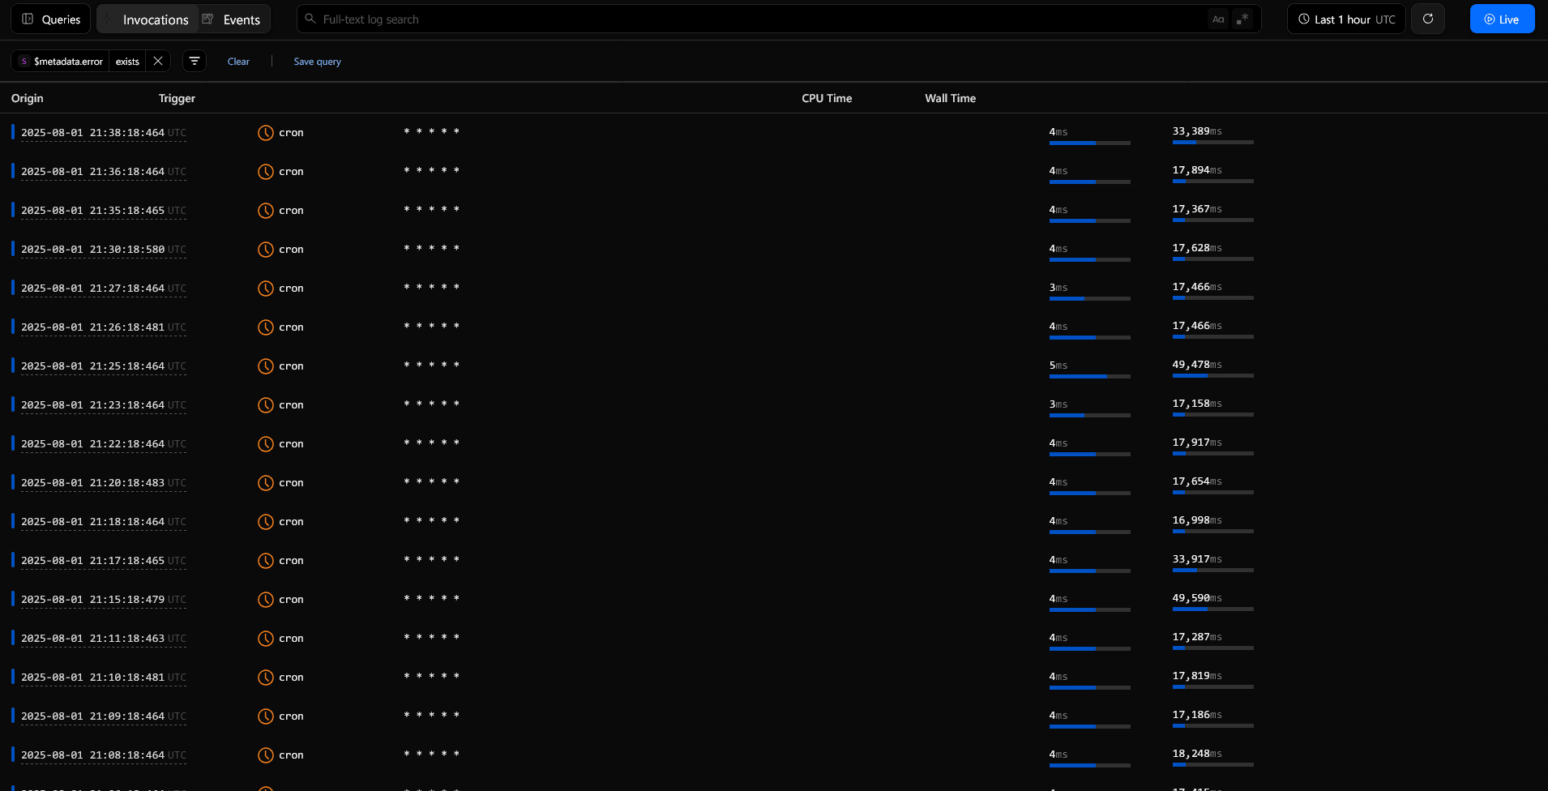The height and width of the screenshot is (791, 1548).
Task: Click the Events tab icon
Action: click(x=208, y=19)
